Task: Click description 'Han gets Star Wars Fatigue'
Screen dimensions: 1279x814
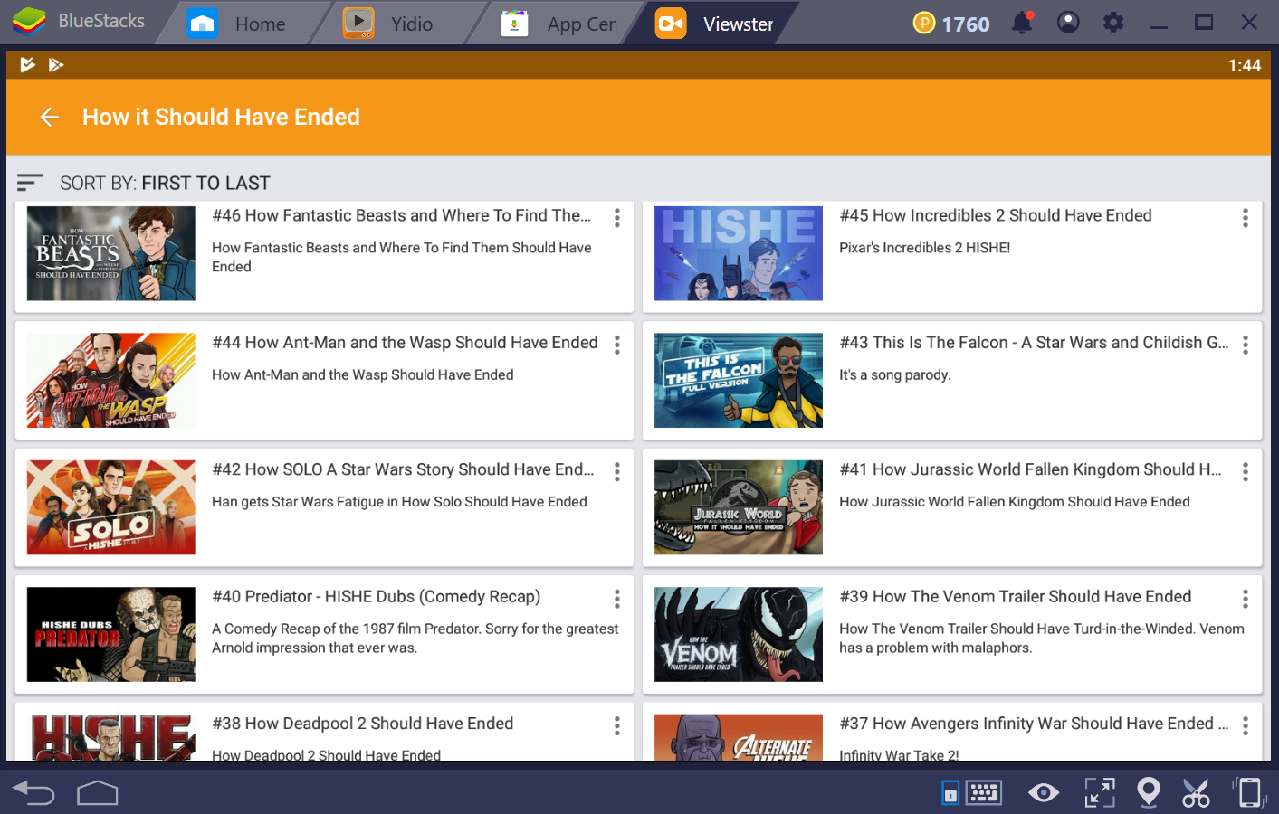Action: [399, 502]
